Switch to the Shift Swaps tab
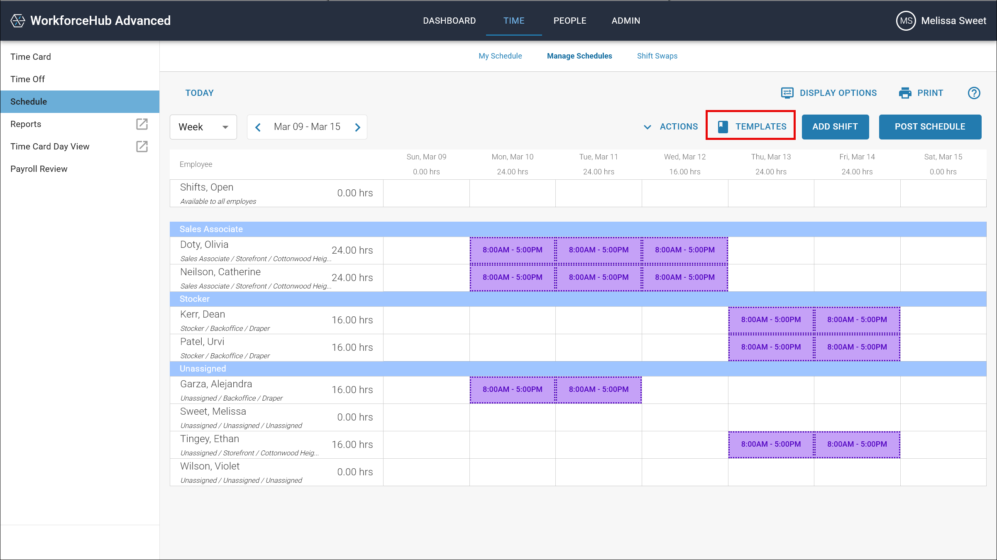The height and width of the screenshot is (560, 997). coord(657,56)
